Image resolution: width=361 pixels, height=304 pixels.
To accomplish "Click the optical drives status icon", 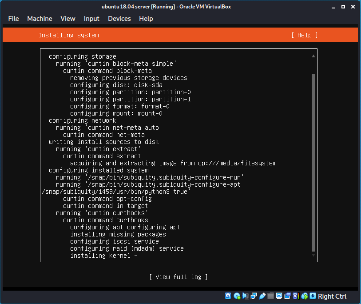I will 237,296.
